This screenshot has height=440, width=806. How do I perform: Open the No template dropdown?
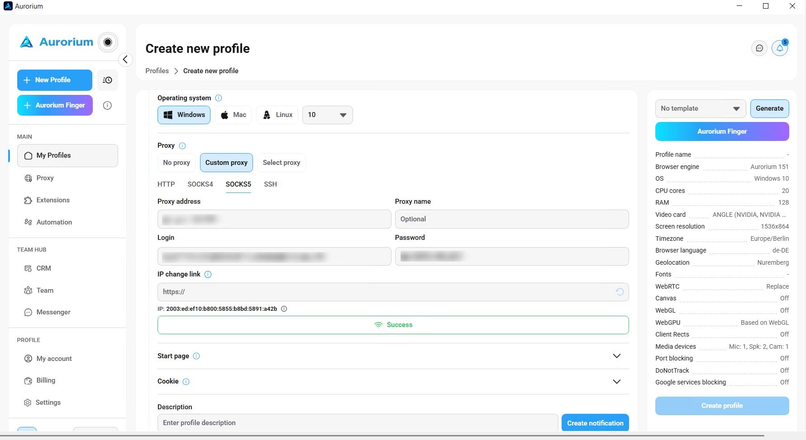(700, 108)
